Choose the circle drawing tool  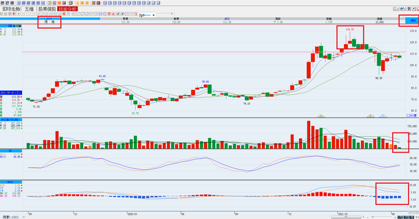[x=105, y=14]
